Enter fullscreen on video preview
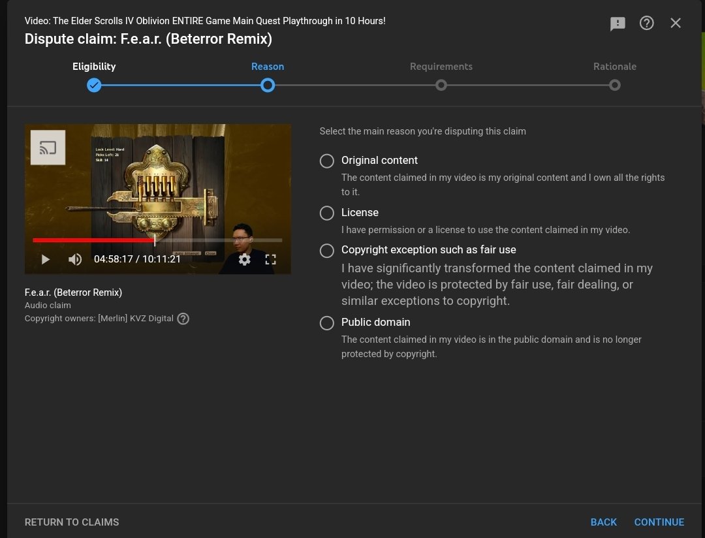 [271, 260]
